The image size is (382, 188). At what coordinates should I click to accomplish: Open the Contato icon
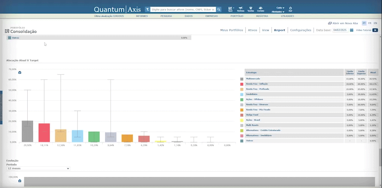pos(261,9)
